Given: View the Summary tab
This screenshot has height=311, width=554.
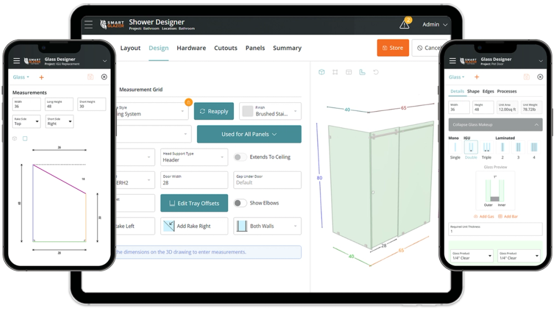Looking at the screenshot, I should pyautogui.click(x=287, y=48).
